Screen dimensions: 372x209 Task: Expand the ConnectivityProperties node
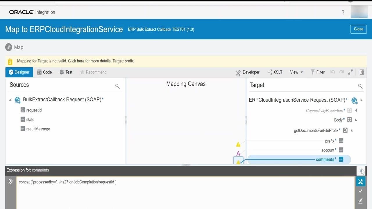click(356, 111)
